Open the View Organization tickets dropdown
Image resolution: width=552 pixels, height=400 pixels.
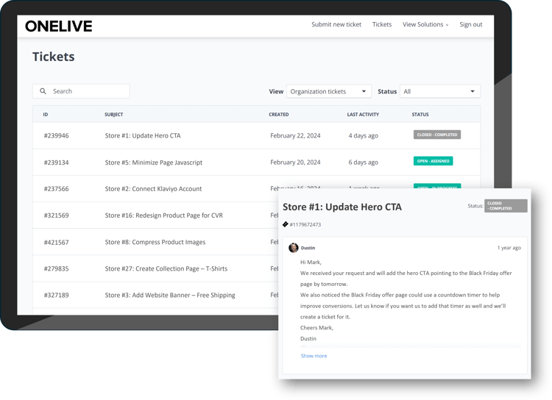coord(329,91)
